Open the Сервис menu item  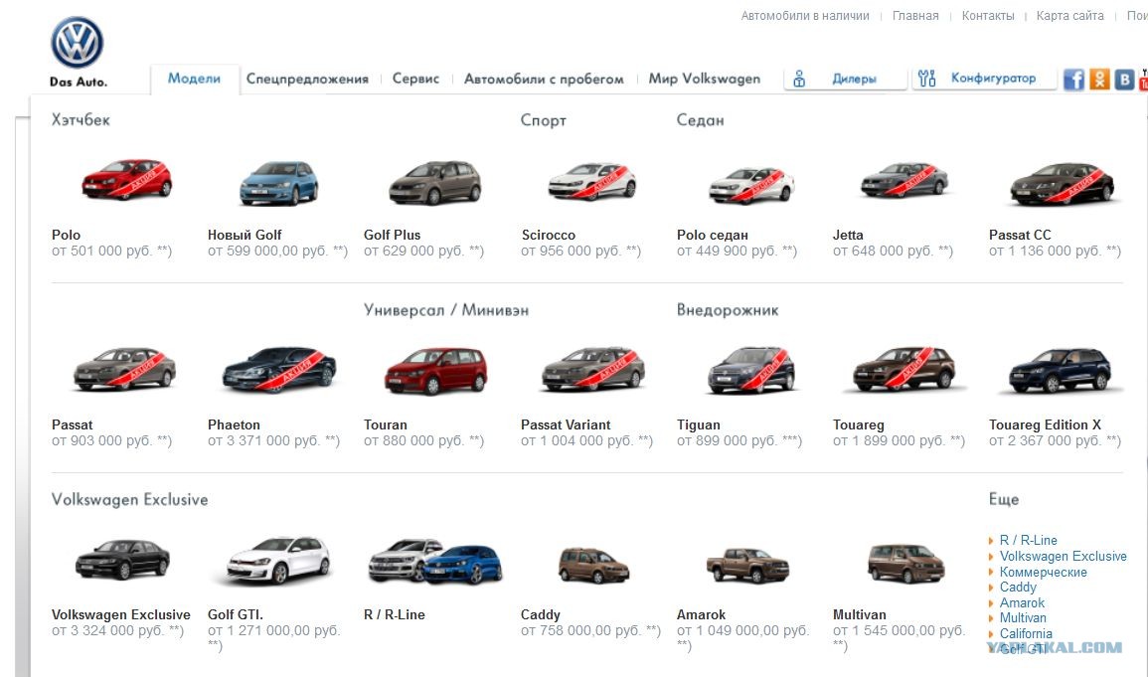coord(415,79)
